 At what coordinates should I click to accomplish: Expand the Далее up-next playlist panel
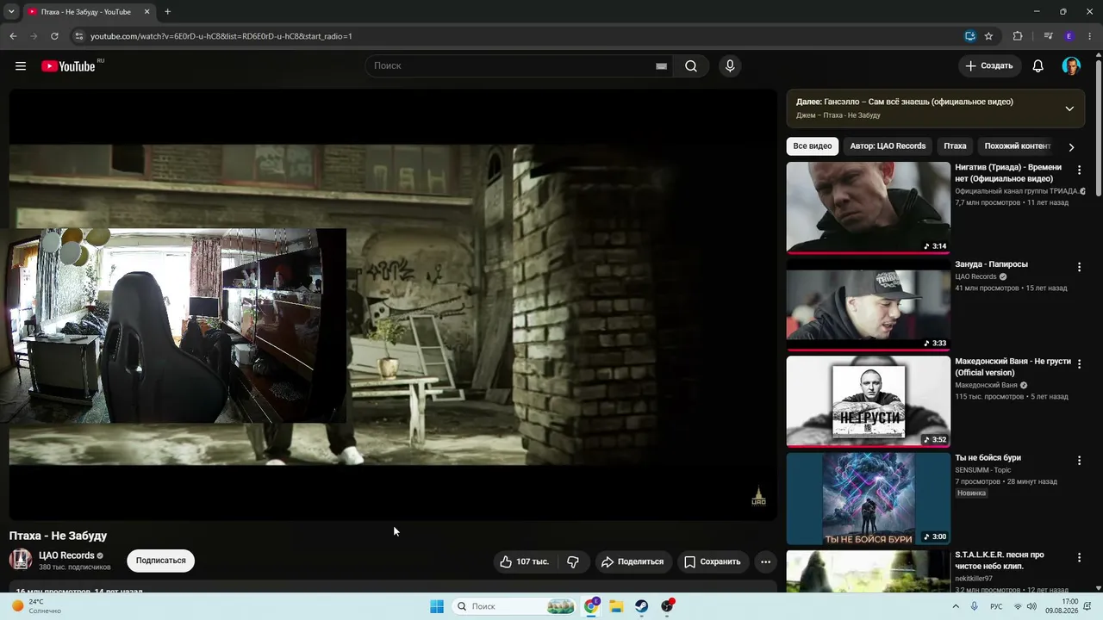[1069, 108]
